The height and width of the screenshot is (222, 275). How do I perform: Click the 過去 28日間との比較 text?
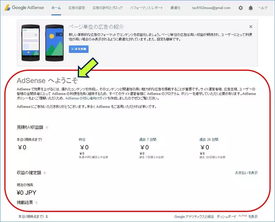tap(212, 157)
